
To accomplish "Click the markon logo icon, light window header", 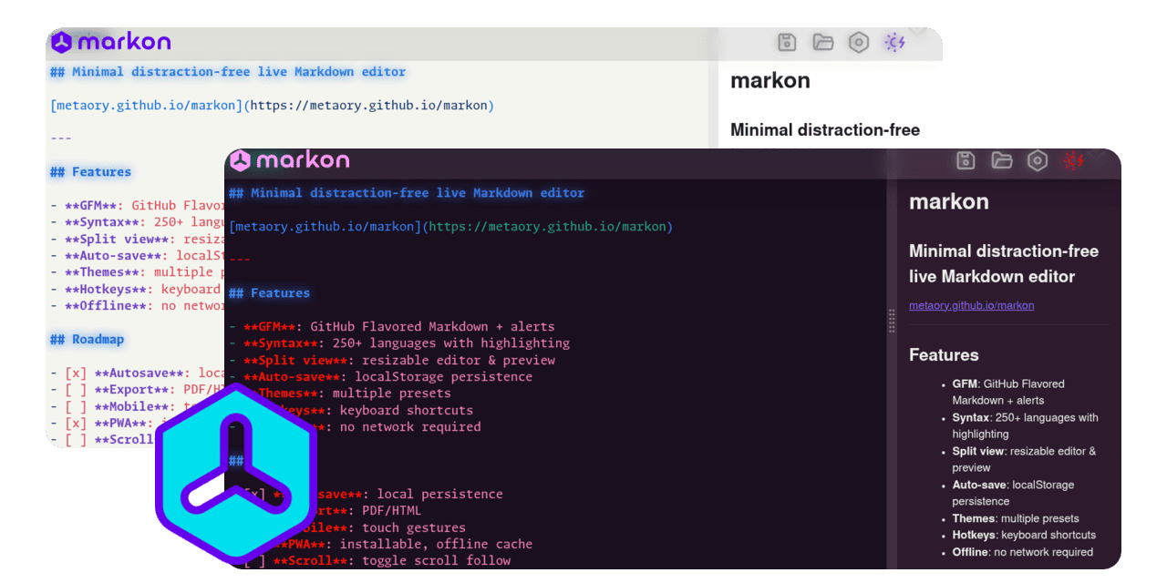I will pyautogui.click(x=62, y=42).
